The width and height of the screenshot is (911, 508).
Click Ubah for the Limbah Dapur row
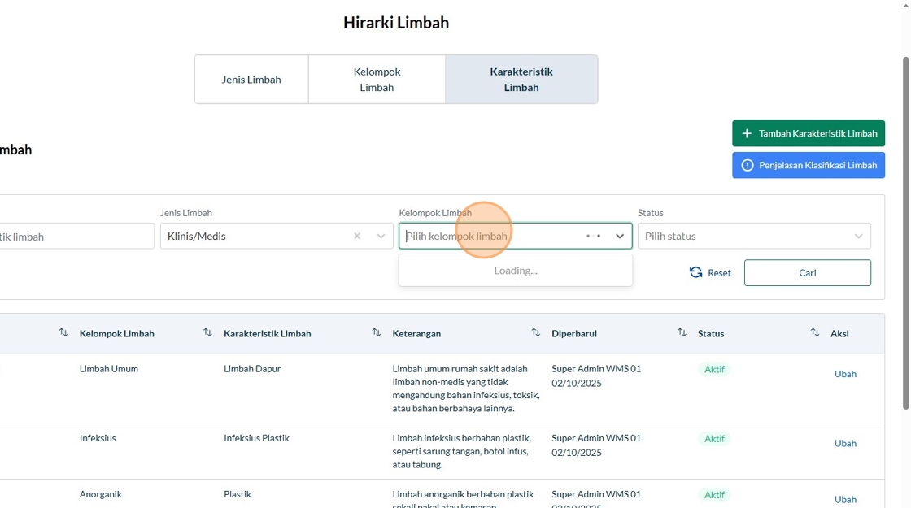click(845, 374)
